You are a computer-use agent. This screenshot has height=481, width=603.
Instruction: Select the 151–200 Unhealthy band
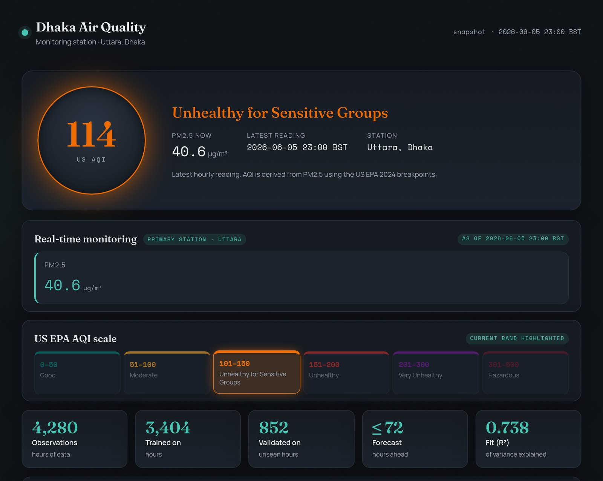(346, 373)
